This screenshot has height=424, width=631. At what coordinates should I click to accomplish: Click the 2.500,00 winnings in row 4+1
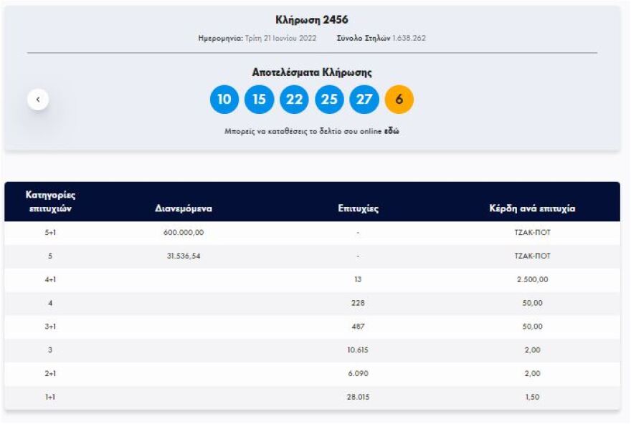[x=531, y=280]
